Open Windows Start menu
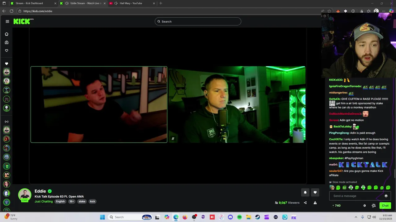Viewport: 396px width, 222px height. coord(102,217)
